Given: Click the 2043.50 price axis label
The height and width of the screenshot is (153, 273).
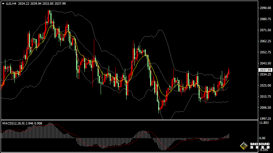Looking at the screenshot, I should click(x=266, y=63).
